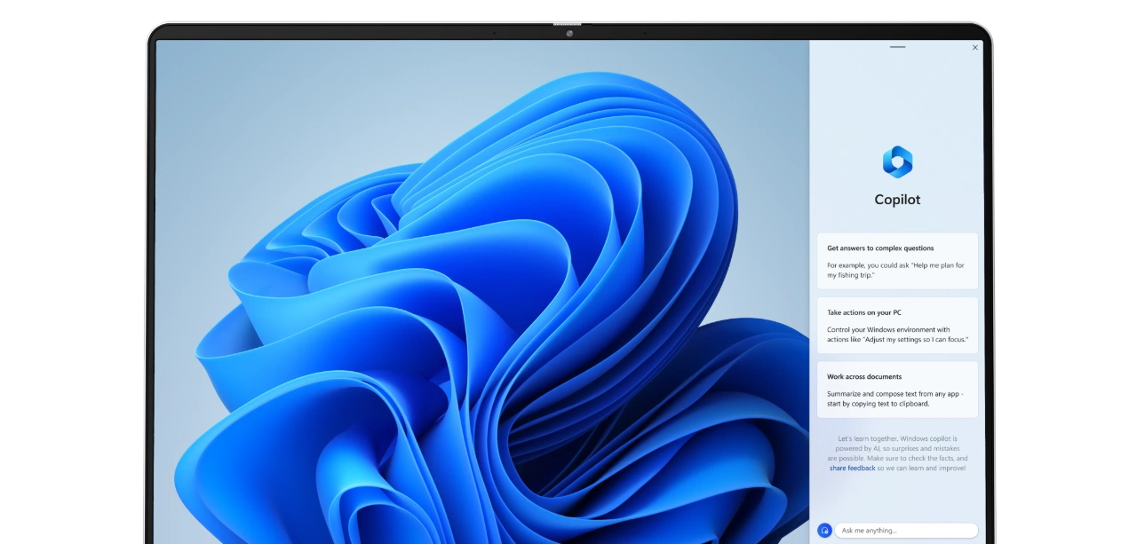The width and height of the screenshot is (1137, 544).
Task: Click the "Help me plan for my fishing trip" example
Action: 895,270
